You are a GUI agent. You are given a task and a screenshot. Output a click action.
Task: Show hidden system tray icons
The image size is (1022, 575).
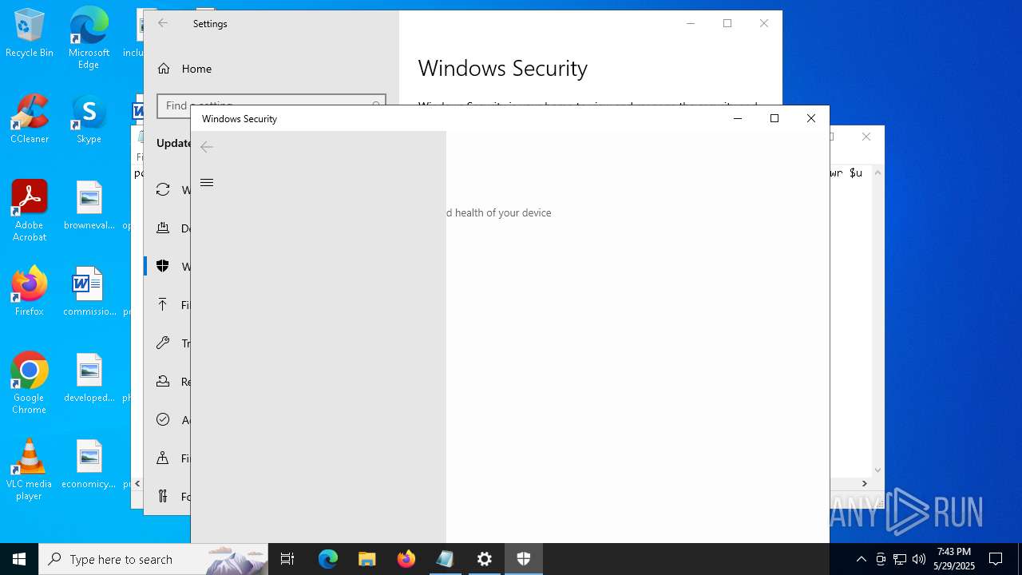click(x=861, y=559)
